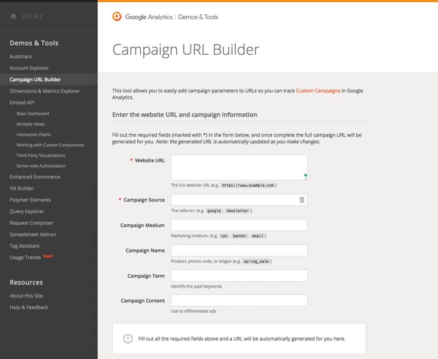Click the Google Analytics logo icon
The image size is (438, 359).
(117, 17)
